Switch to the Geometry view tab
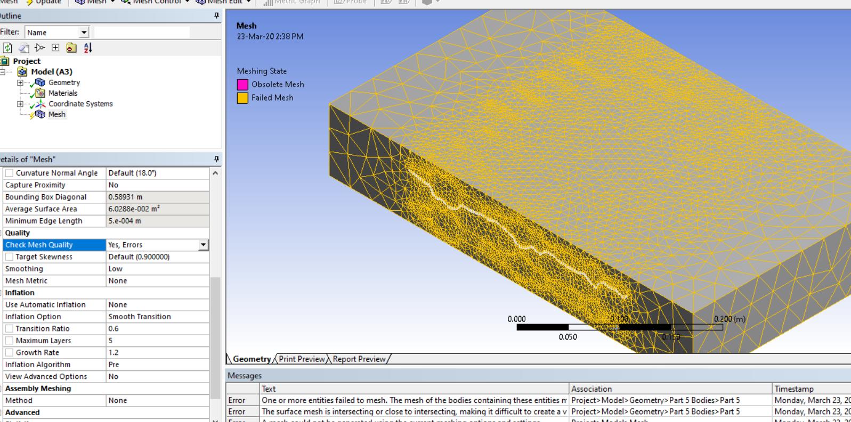This screenshot has height=422, width=851. pyautogui.click(x=252, y=359)
